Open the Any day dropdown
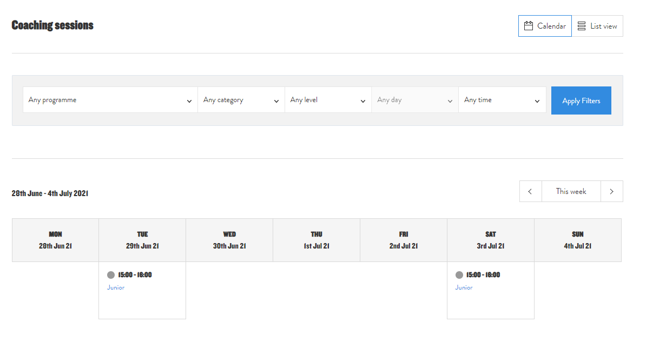 (414, 100)
